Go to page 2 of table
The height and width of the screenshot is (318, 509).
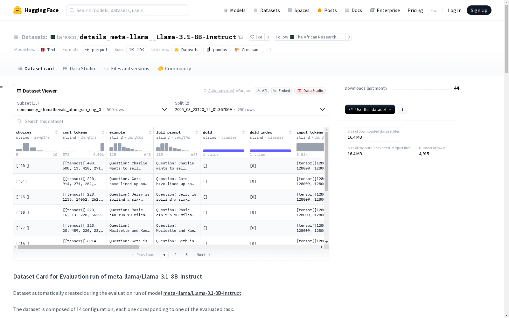click(x=175, y=255)
